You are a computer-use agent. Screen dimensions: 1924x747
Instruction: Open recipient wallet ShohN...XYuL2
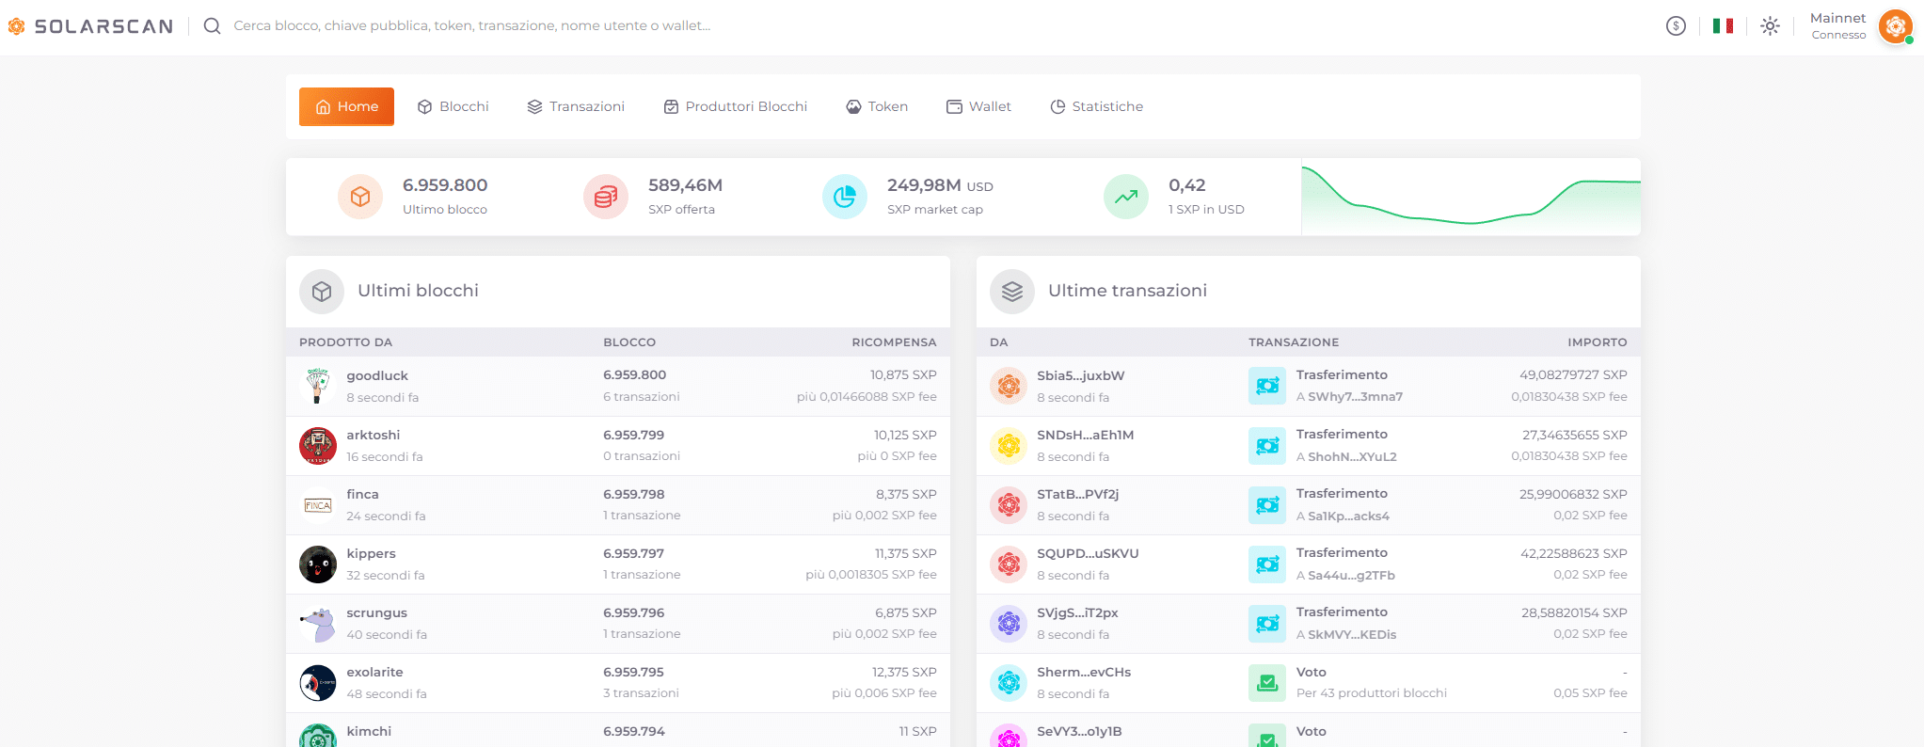pos(1352,456)
